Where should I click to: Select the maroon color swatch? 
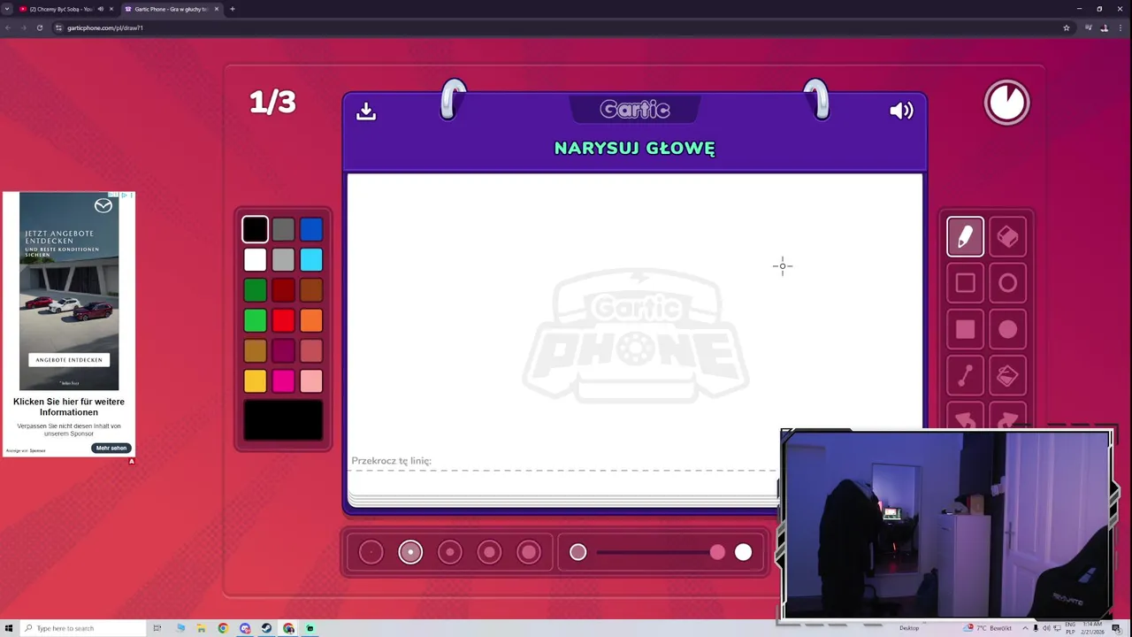pyautogui.click(x=283, y=350)
